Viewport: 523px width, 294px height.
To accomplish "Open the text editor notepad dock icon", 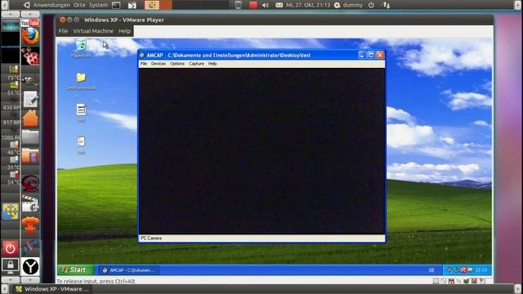I will pyautogui.click(x=30, y=99).
